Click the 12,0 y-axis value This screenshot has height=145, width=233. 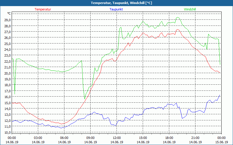pos(8,121)
